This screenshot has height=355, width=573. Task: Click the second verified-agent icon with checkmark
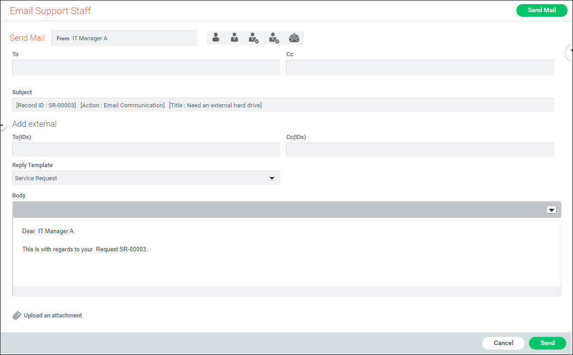coord(274,38)
